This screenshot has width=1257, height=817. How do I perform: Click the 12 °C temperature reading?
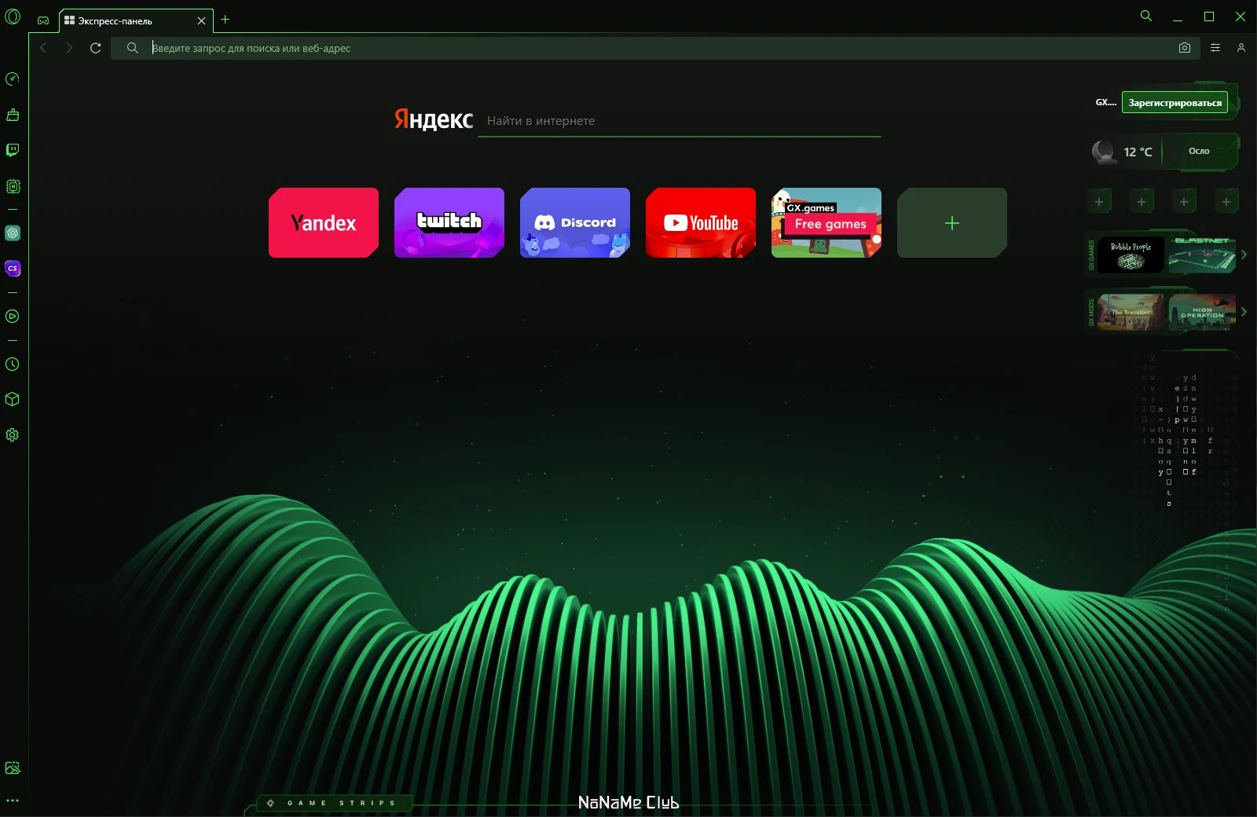pyautogui.click(x=1138, y=152)
